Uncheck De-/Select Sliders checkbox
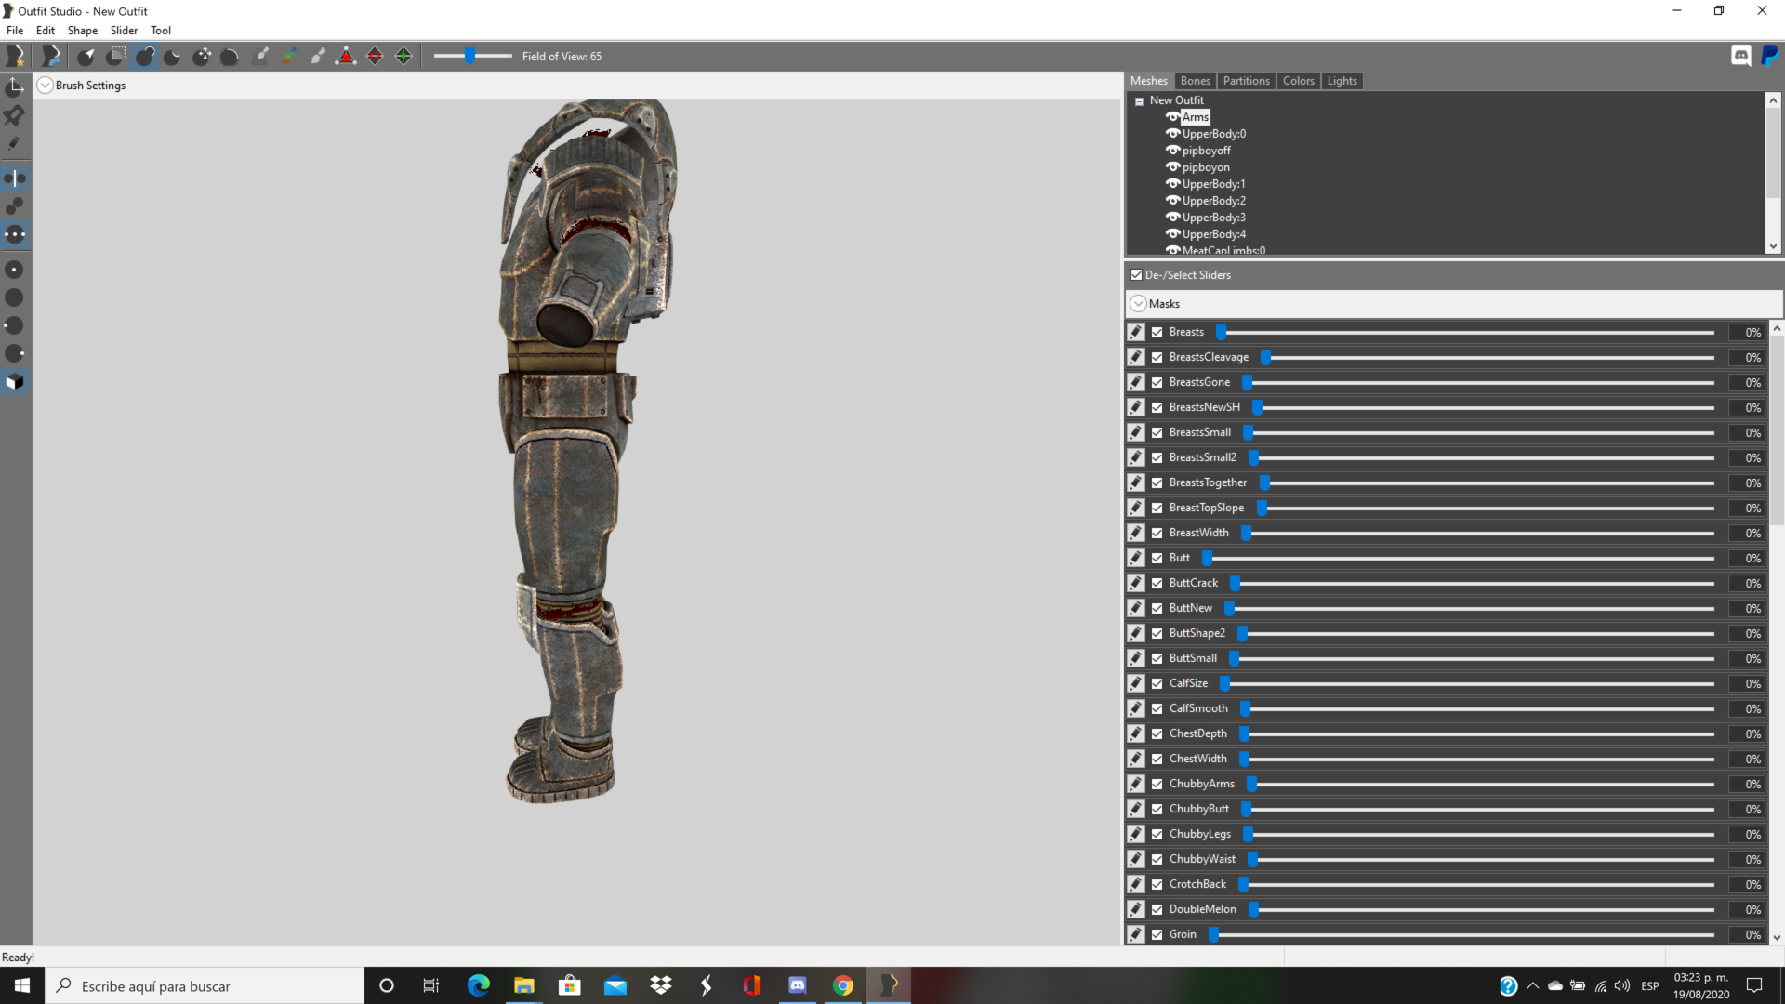 [1136, 275]
